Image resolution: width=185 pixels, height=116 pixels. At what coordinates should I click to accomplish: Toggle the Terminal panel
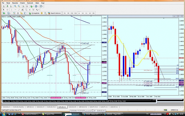(25, 13)
